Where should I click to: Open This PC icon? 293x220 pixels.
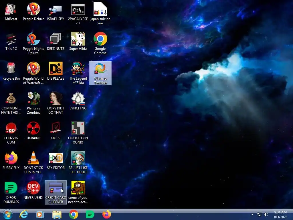pos(11,42)
